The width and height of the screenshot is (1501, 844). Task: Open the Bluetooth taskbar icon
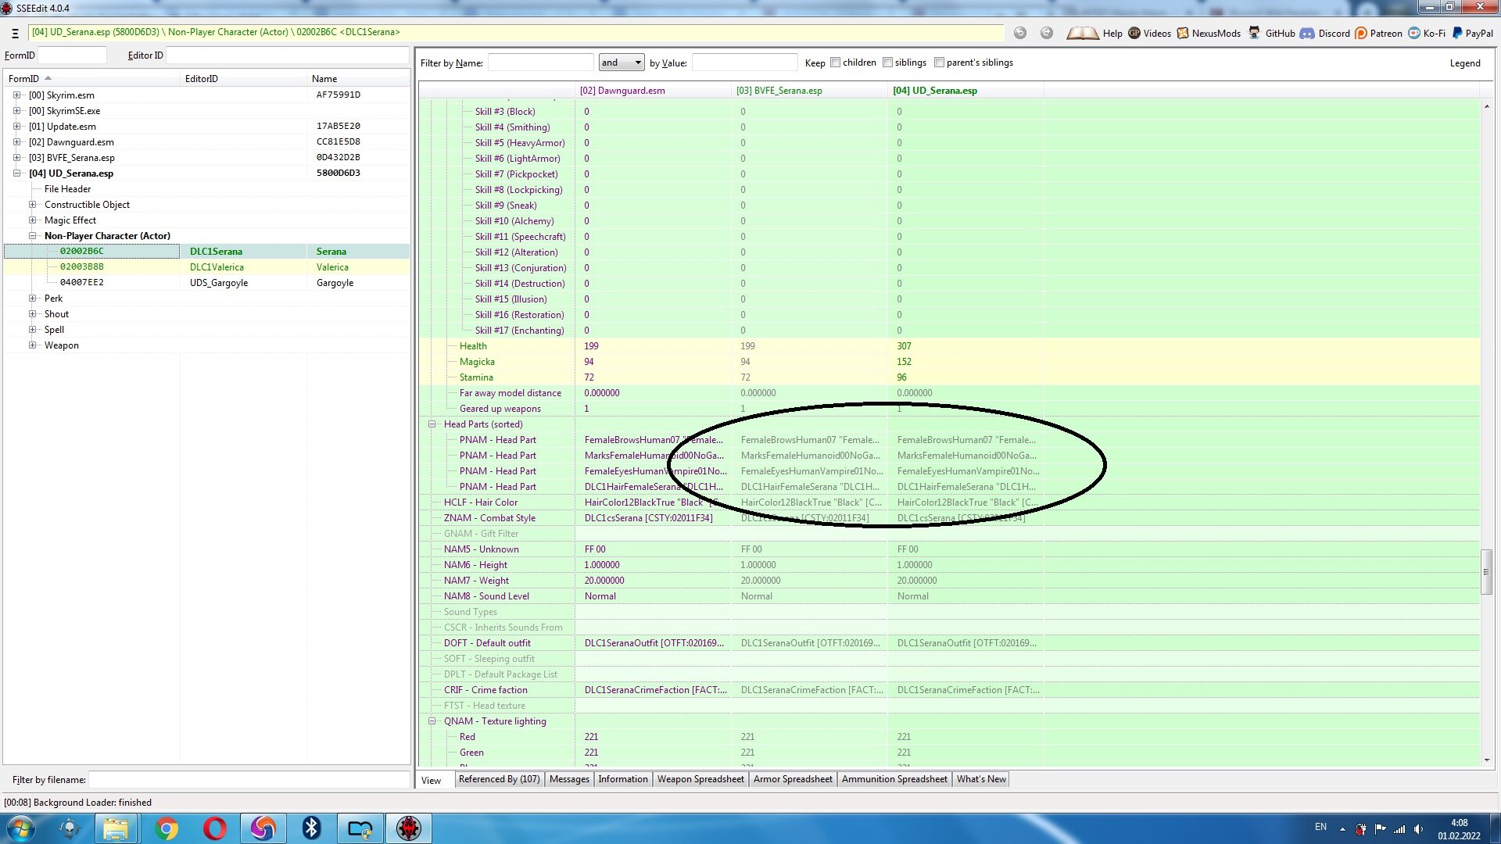(311, 828)
